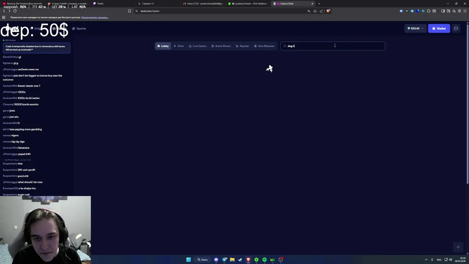Image resolution: width=469 pixels, height=264 pixels.
Task: Open the Slots category tab
Action: [178, 46]
